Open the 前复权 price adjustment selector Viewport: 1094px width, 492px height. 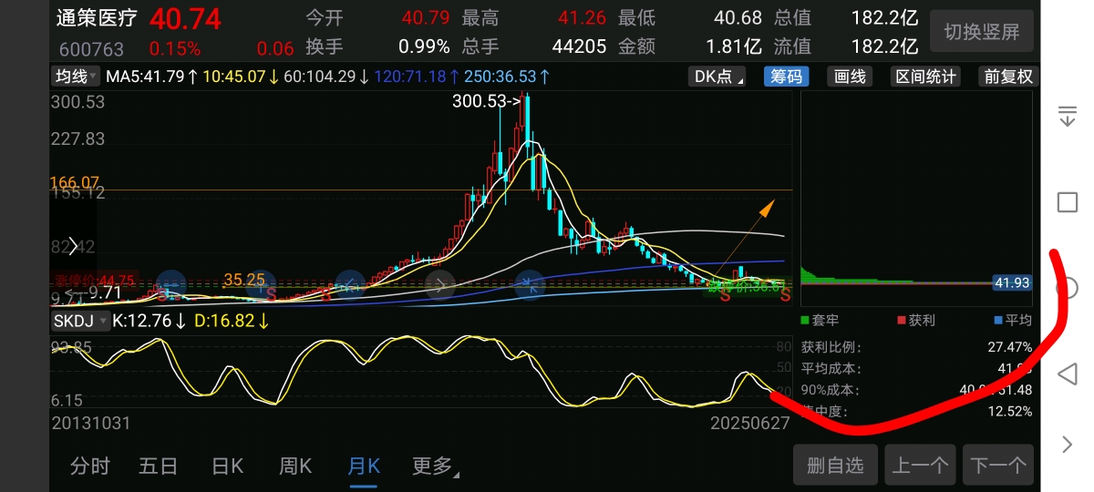click(x=1008, y=77)
